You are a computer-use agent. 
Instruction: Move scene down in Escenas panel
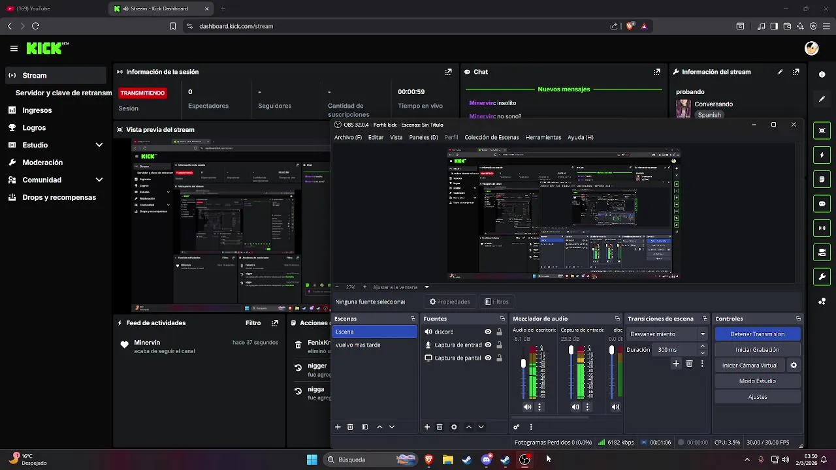pos(392,427)
